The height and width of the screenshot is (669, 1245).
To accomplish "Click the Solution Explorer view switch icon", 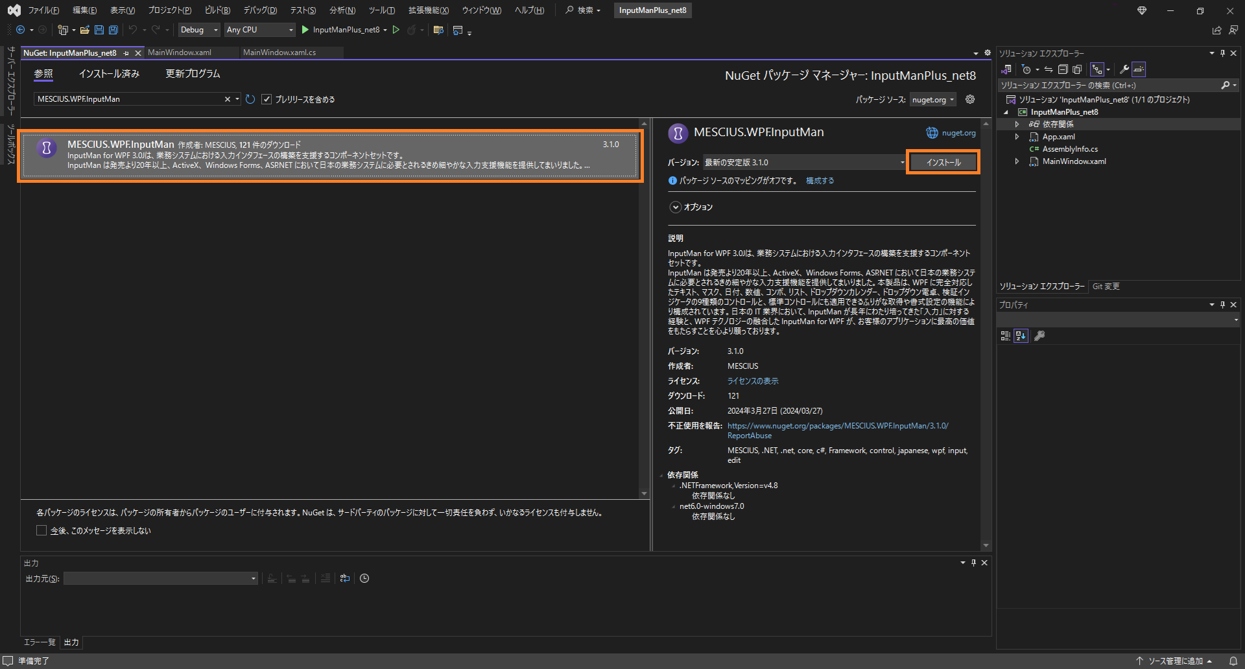I will point(1006,69).
